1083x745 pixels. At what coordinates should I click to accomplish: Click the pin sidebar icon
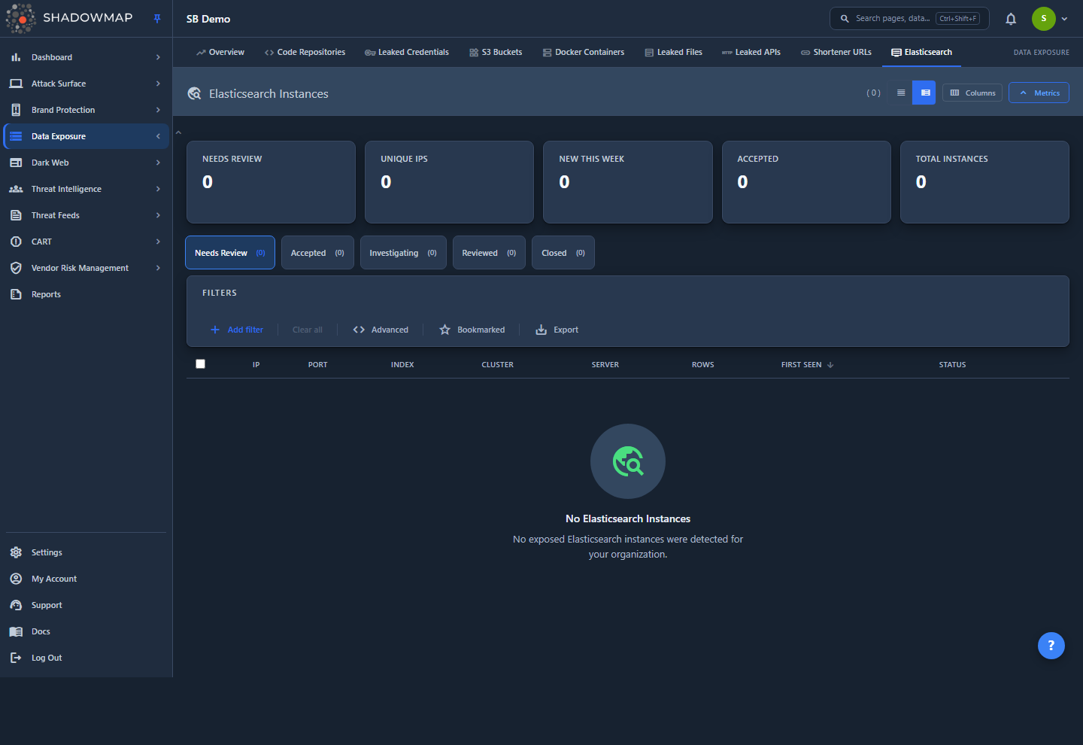pyautogui.click(x=157, y=19)
